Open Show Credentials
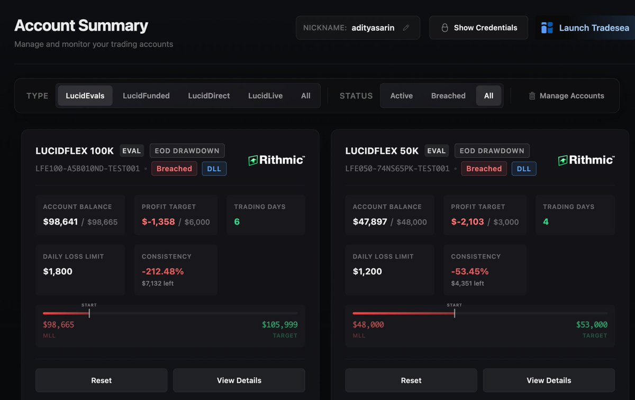 (478, 27)
